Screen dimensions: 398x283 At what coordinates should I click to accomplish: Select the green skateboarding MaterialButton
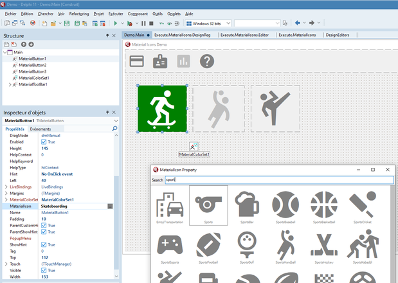click(163, 109)
